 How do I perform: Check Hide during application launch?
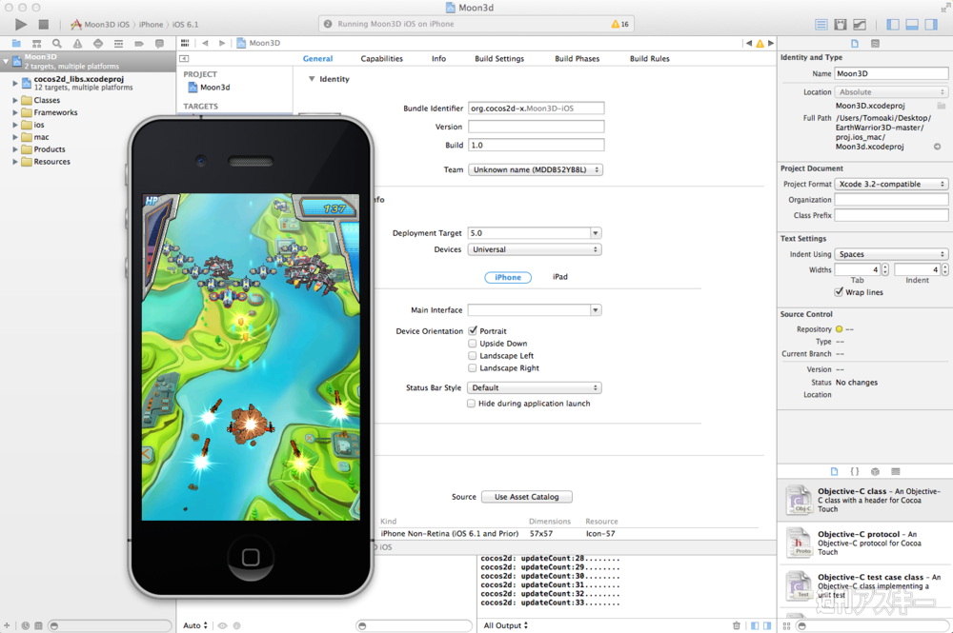pos(472,404)
